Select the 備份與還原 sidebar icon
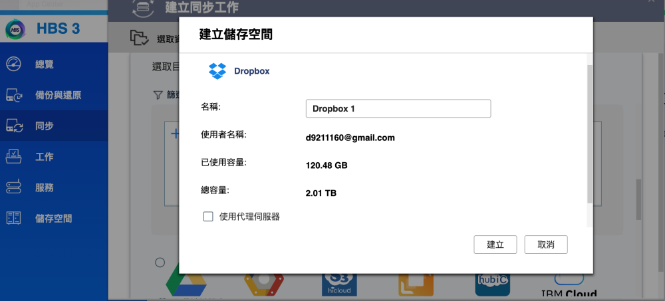This screenshot has height=301, width=665. coord(14,96)
